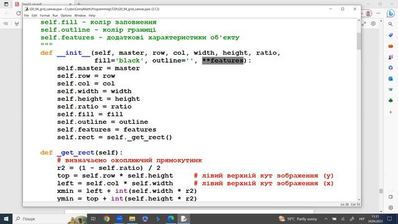Screen dimensions: 398x224
Task: Open a new tab in Edge
Action: (x=79, y=4)
